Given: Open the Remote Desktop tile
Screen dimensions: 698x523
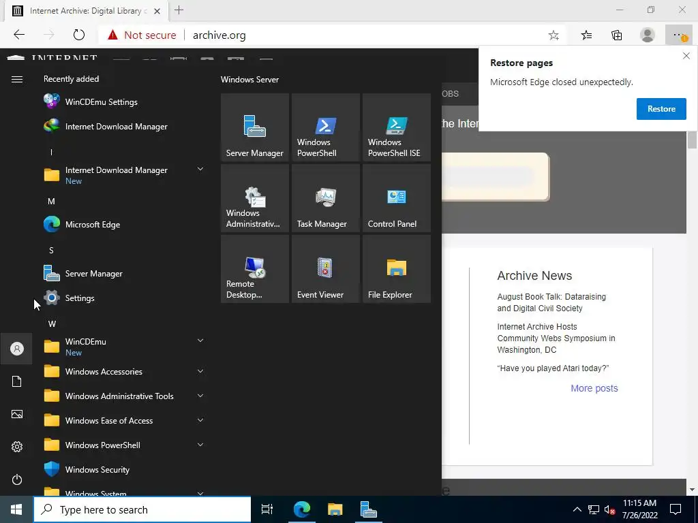Looking at the screenshot, I should [x=255, y=268].
